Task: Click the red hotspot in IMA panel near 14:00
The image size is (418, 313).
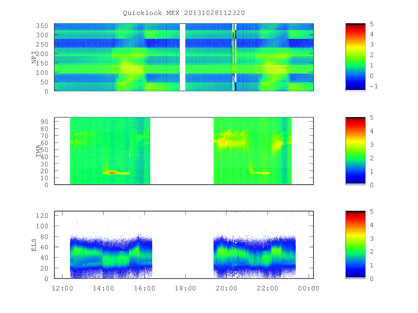Action: [x=111, y=172]
